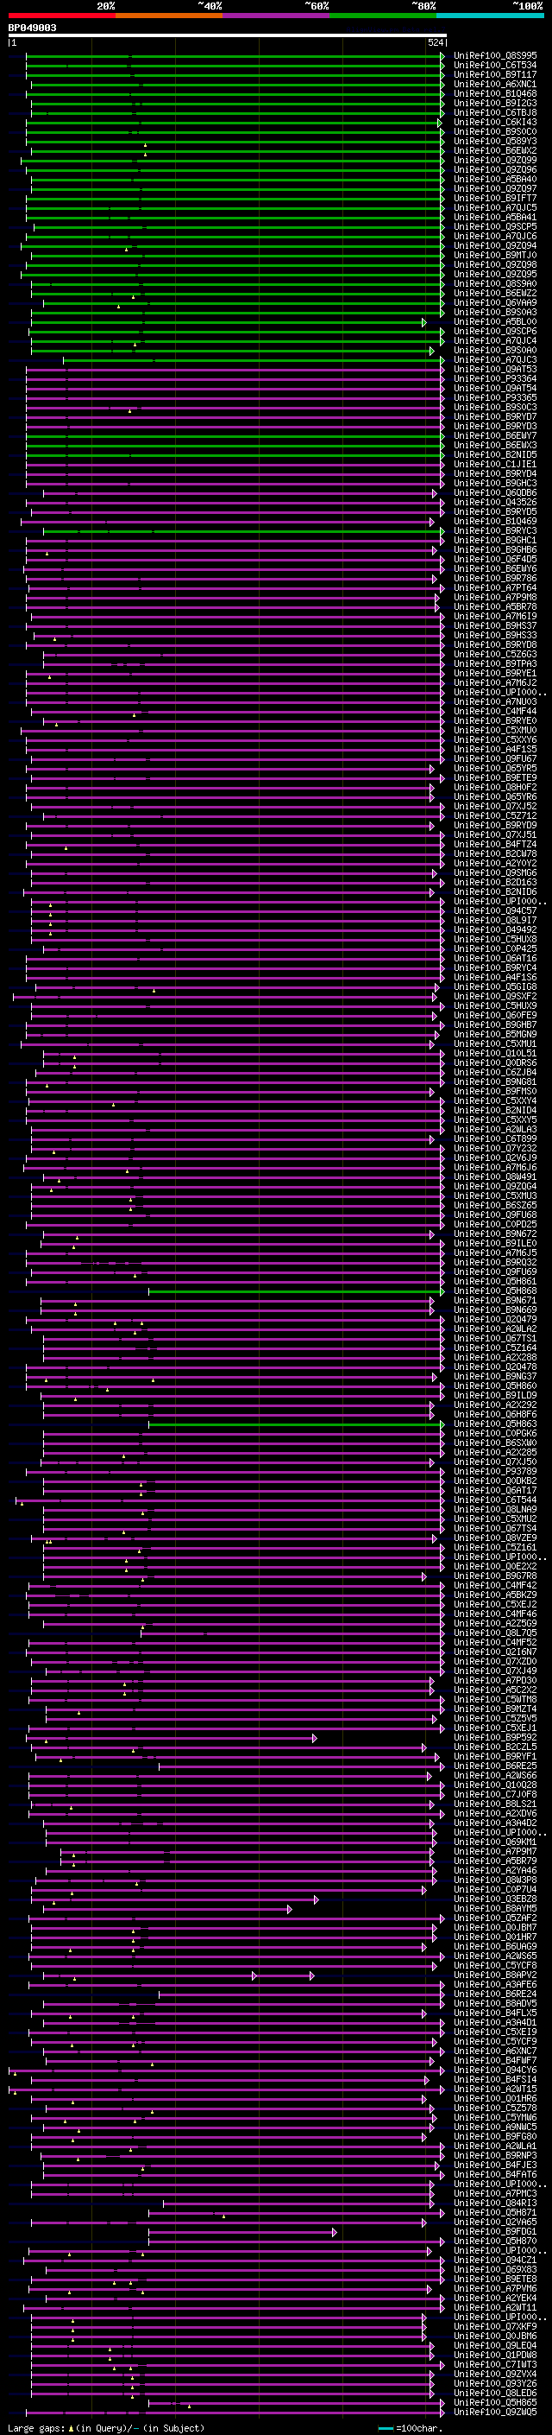Select the UniRef100_Q8VZE9 label
This screenshot has width=552, height=2435.
click(495, 1538)
